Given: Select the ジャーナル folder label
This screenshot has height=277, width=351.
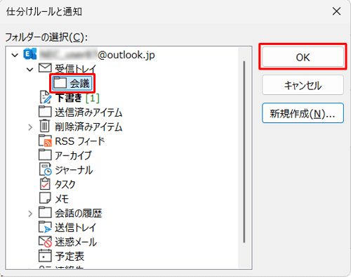Looking at the screenshot, I should tap(74, 170).
